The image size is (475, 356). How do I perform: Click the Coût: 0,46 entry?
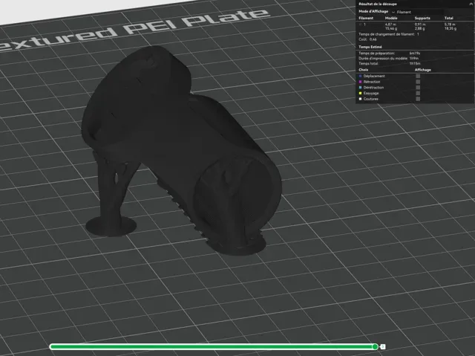point(367,39)
